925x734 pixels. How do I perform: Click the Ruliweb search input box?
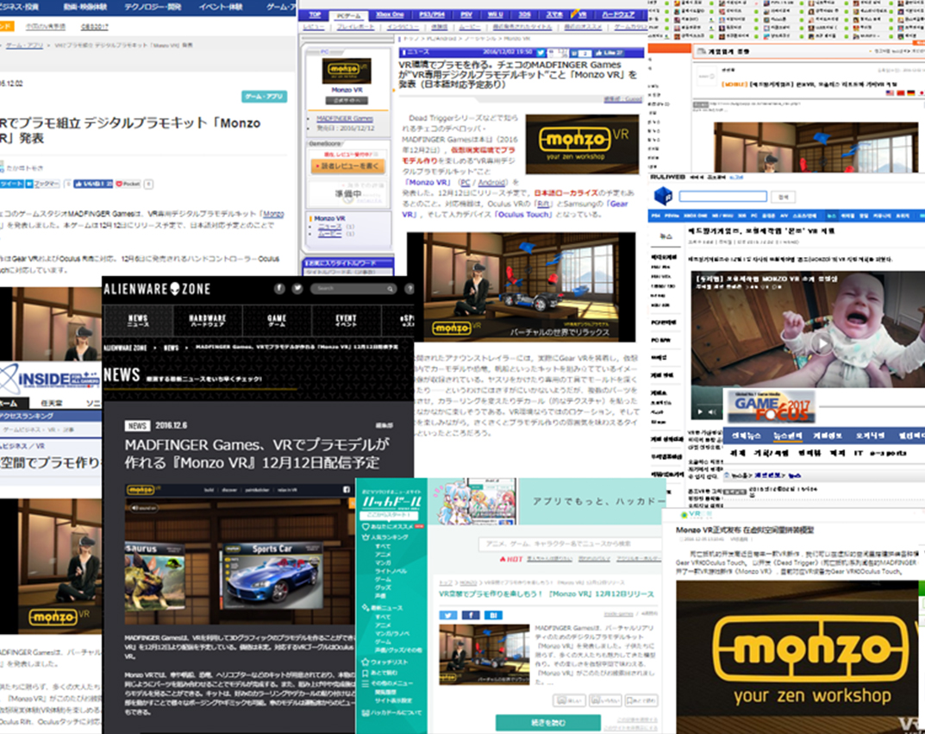tap(723, 197)
